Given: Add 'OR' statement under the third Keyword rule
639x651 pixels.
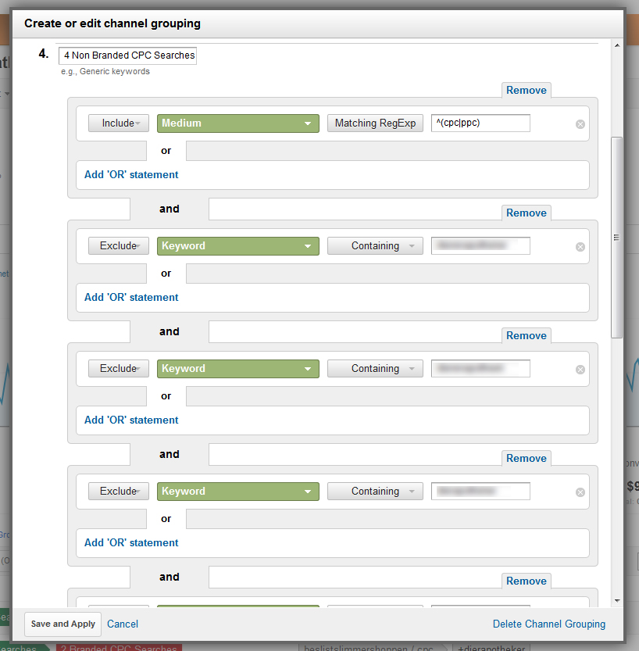Looking at the screenshot, I should [x=131, y=543].
